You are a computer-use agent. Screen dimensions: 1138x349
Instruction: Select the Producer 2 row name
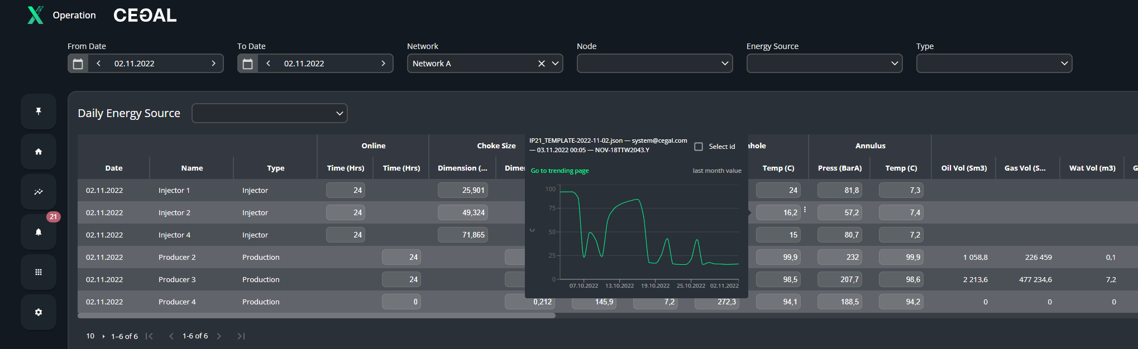click(x=177, y=257)
